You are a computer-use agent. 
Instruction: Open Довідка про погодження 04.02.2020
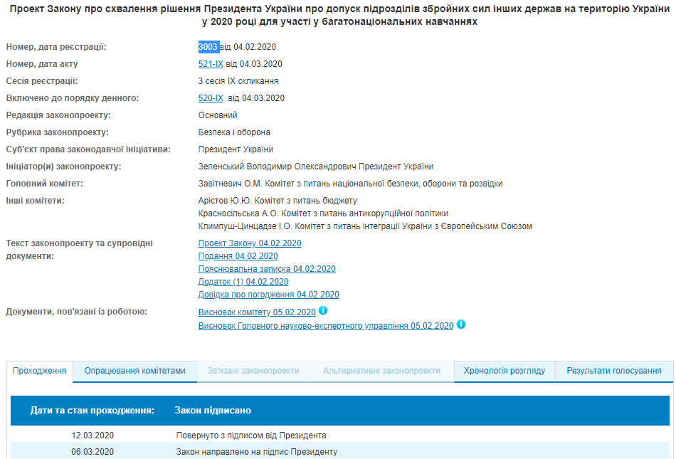coord(268,295)
